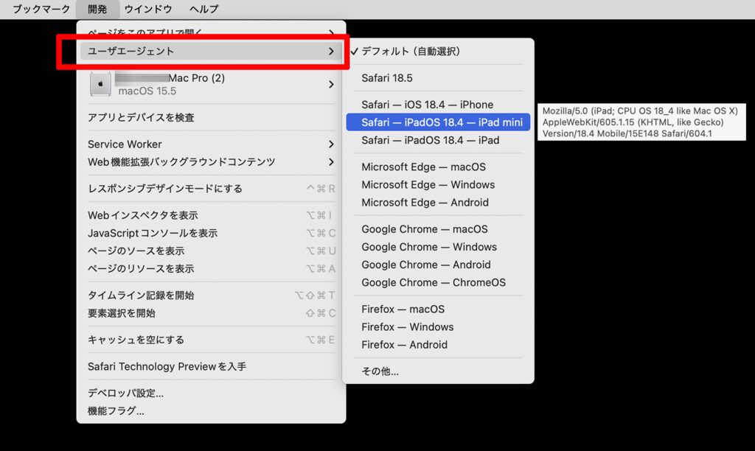Image resolution: width=755 pixels, height=451 pixels.
Task: Select Microsoft Edge — Windows user agent
Action: pos(438,185)
